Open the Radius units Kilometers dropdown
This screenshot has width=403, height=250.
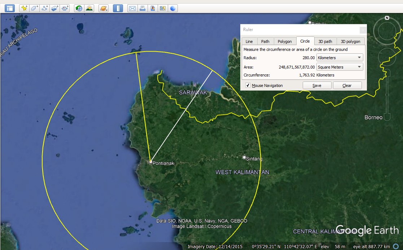tap(340, 58)
